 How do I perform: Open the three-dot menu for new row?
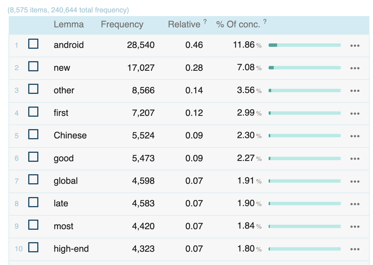(355, 68)
